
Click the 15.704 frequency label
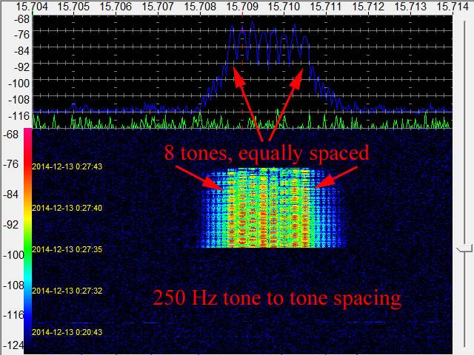[x=32, y=7]
